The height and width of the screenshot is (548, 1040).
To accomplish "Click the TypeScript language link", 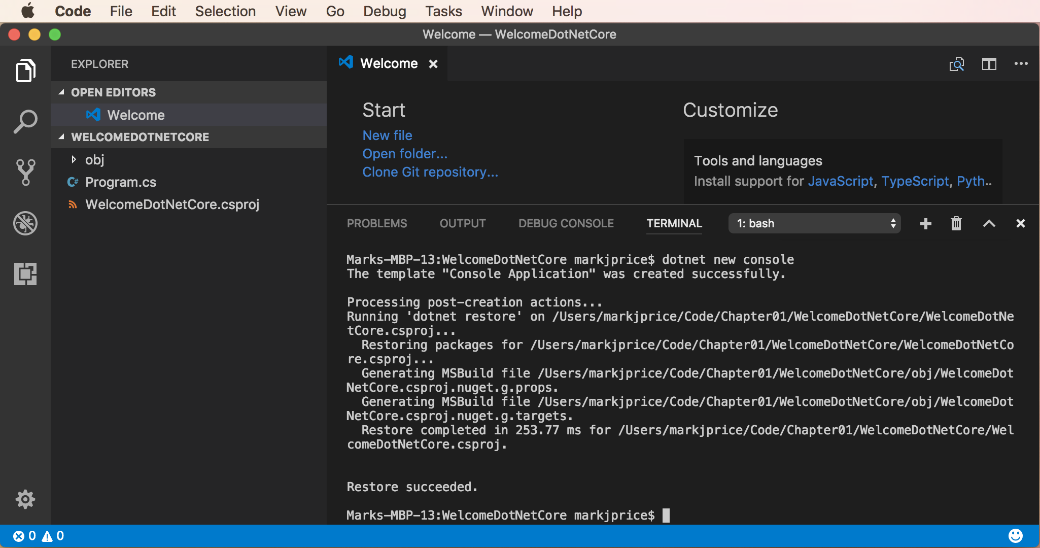I will click(x=915, y=181).
